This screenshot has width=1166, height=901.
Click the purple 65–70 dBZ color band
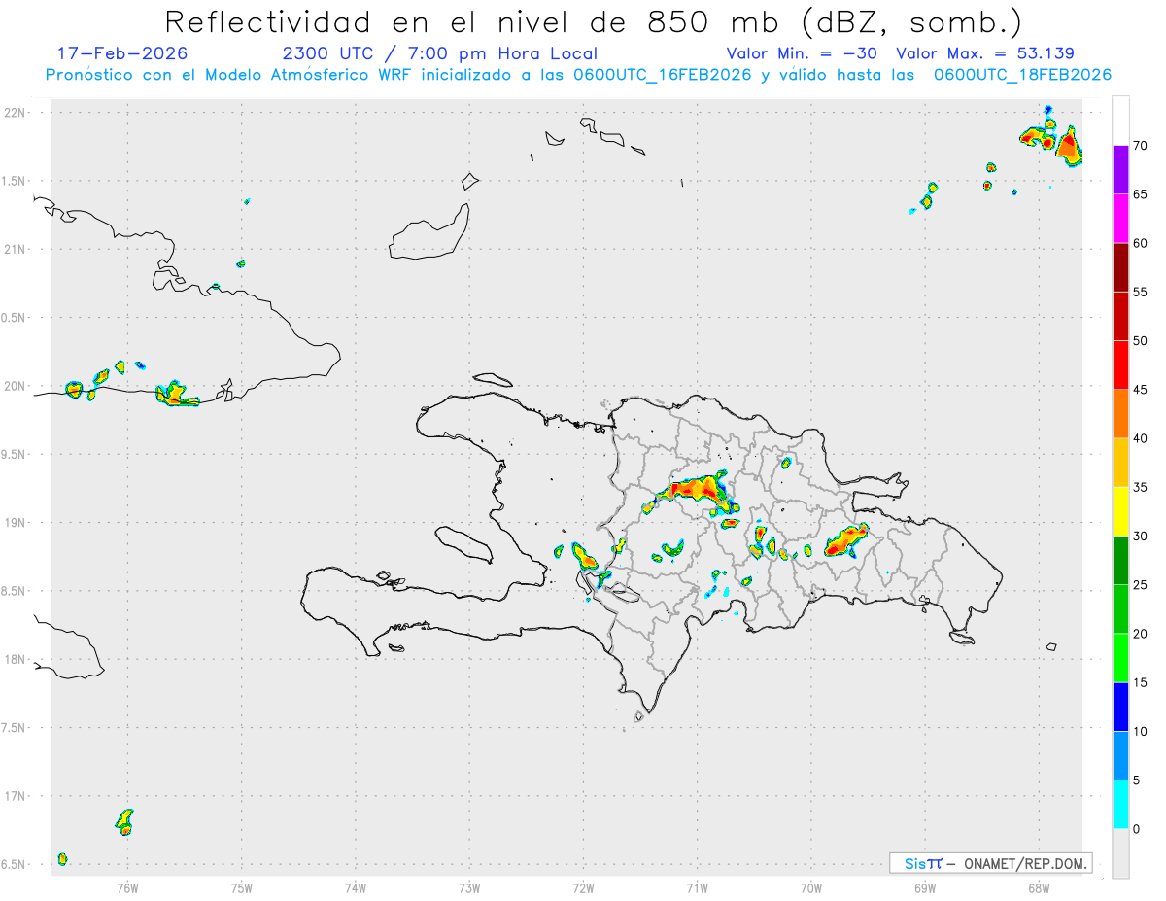(x=1120, y=170)
